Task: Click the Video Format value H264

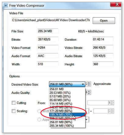Action: click(x=48, y=48)
